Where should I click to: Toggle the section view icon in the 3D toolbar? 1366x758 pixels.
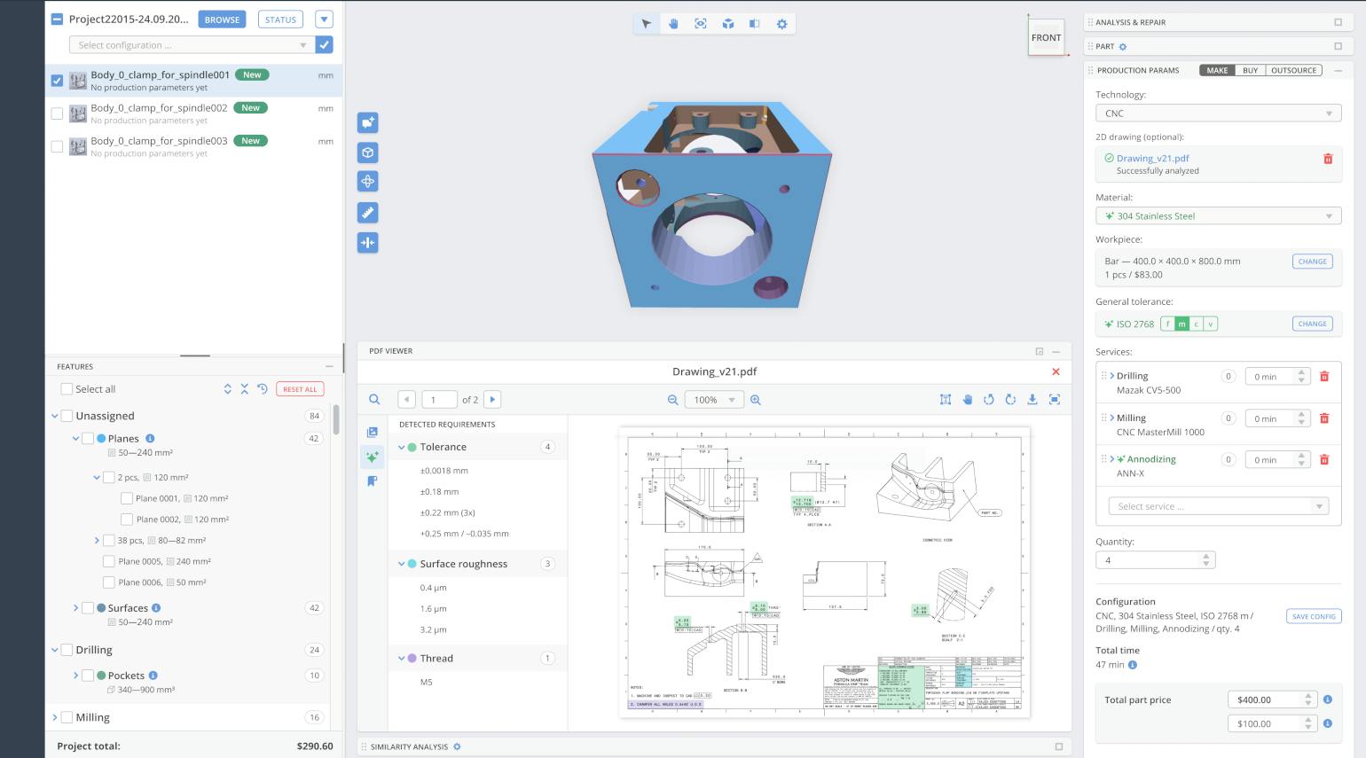click(x=754, y=24)
